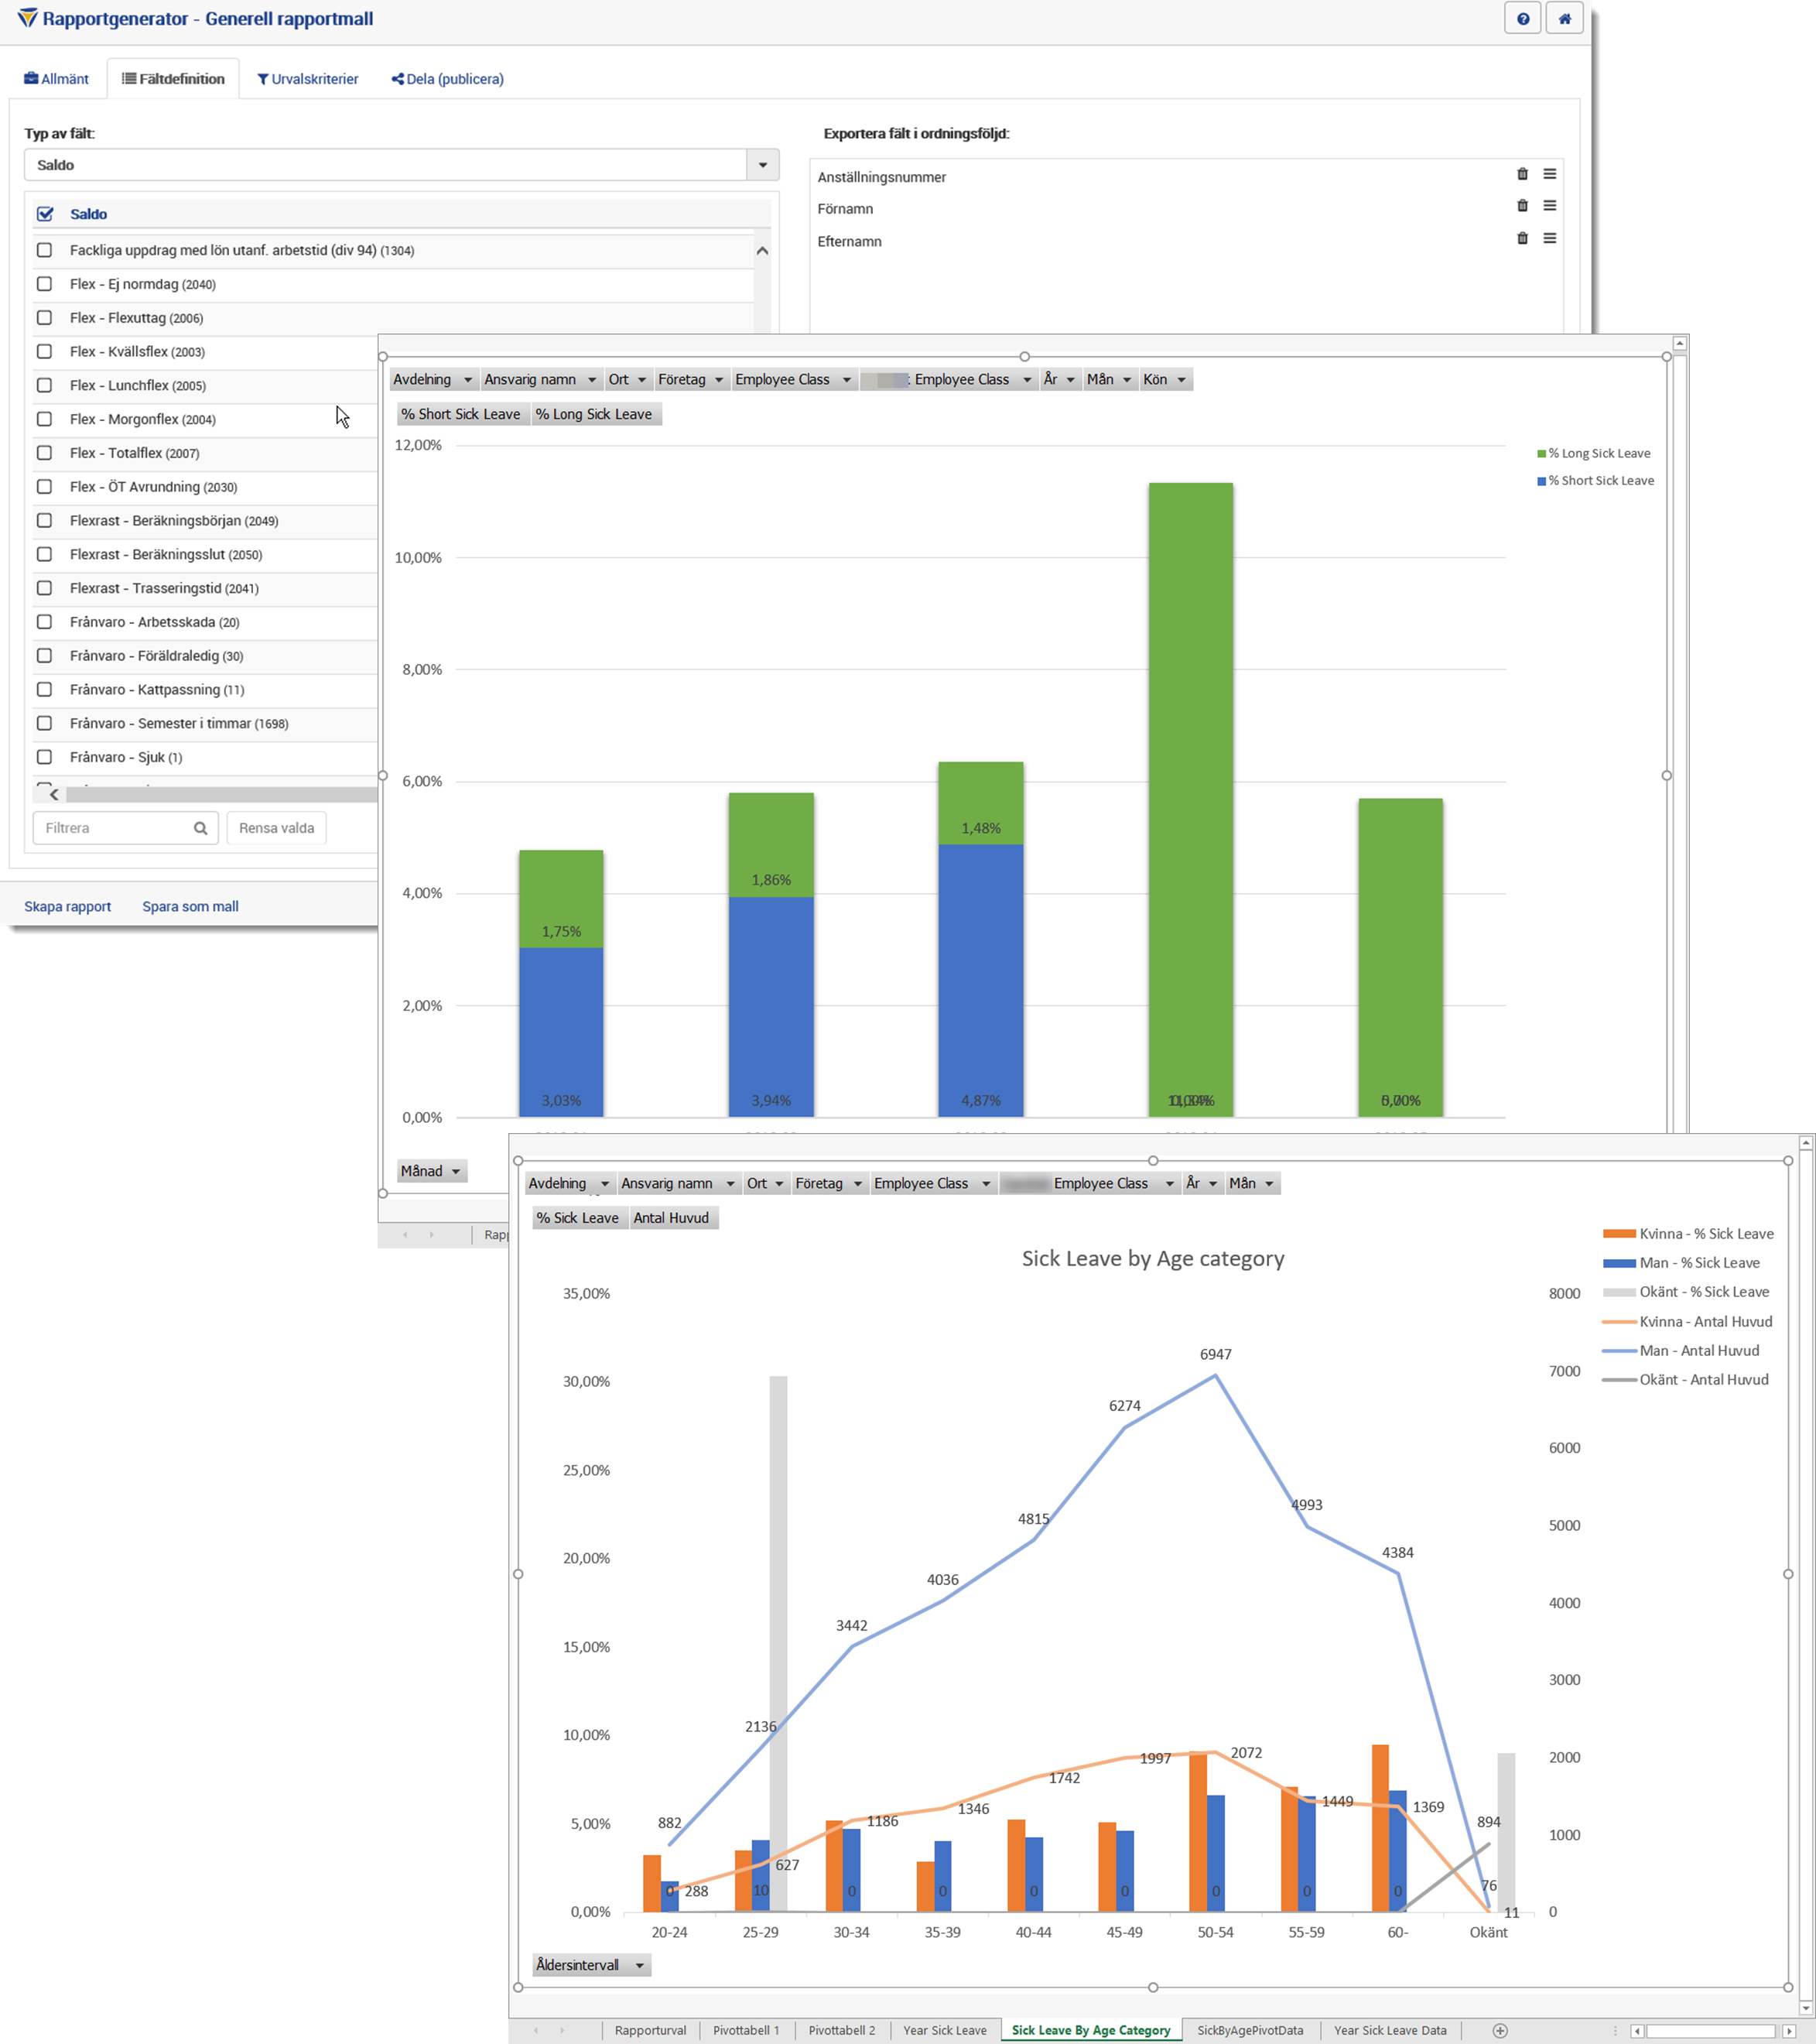Screen dimensions: 1816x2044
Task: Click the 6947 data label on Man line
Action: coord(1215,1354)
